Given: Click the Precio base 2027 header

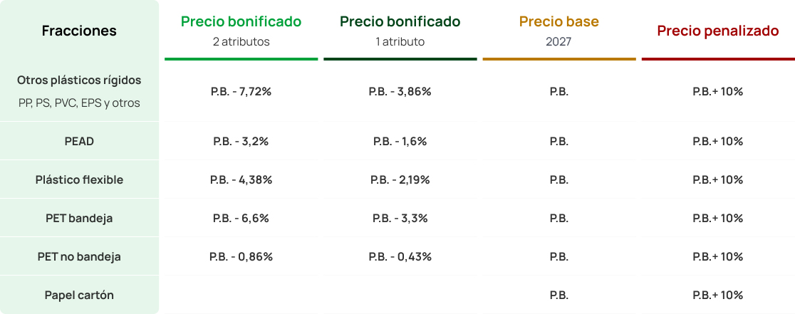Looking at the screenshot, I should tap(558, 31).
